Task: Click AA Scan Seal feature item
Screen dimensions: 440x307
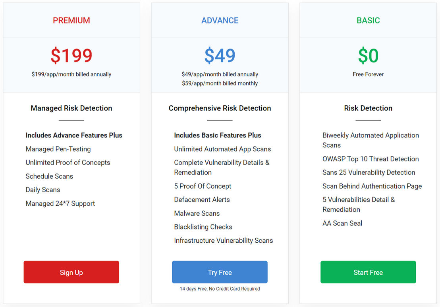Action: 342,223
